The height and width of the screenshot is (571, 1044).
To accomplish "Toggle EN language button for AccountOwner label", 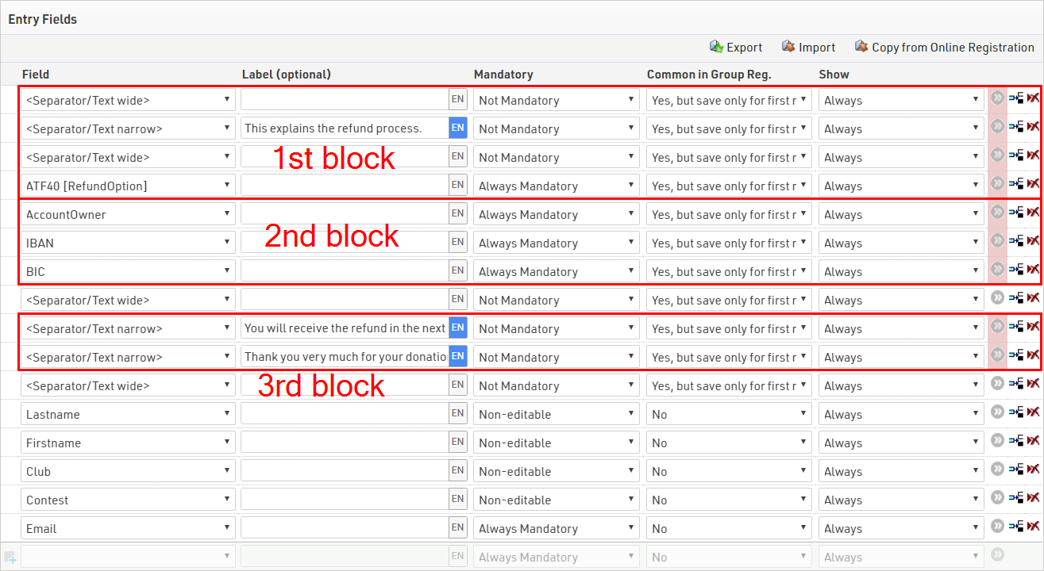I will click(x=458, y=213).
